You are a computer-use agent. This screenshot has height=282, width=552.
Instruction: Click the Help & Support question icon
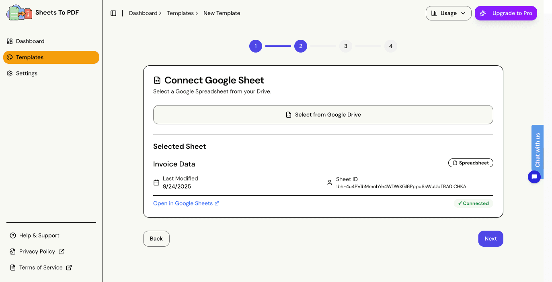[x=13, y=235]
